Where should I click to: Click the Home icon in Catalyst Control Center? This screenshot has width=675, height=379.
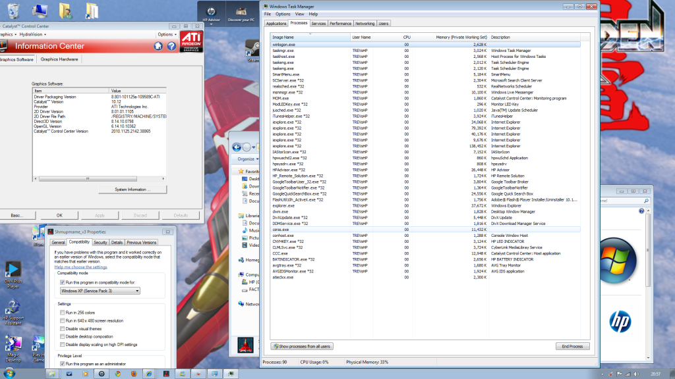point(158,46)
